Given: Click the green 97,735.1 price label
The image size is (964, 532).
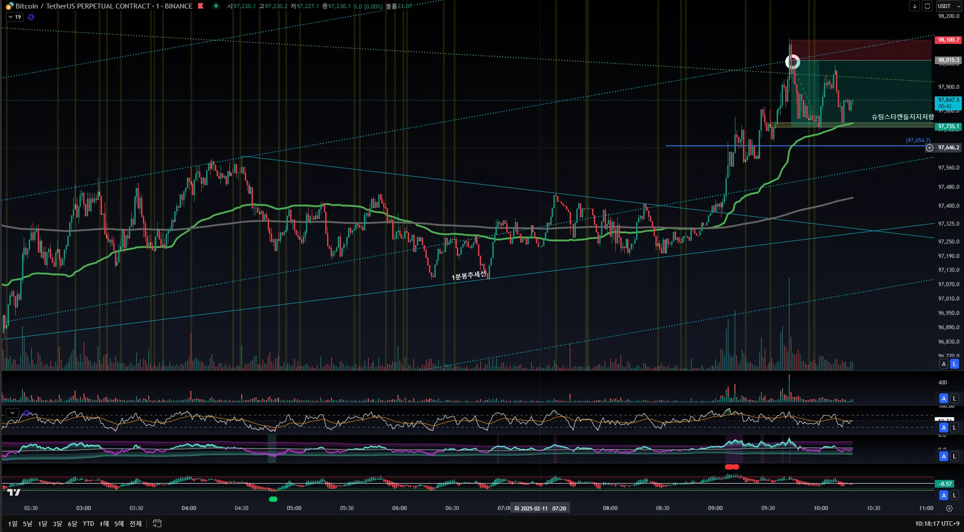Looking at the screenshot, I should click(x=948, y=126).
